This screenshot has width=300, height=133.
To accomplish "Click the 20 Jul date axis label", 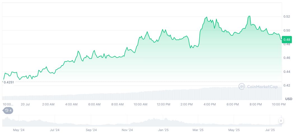I will (x=25, y=104).
